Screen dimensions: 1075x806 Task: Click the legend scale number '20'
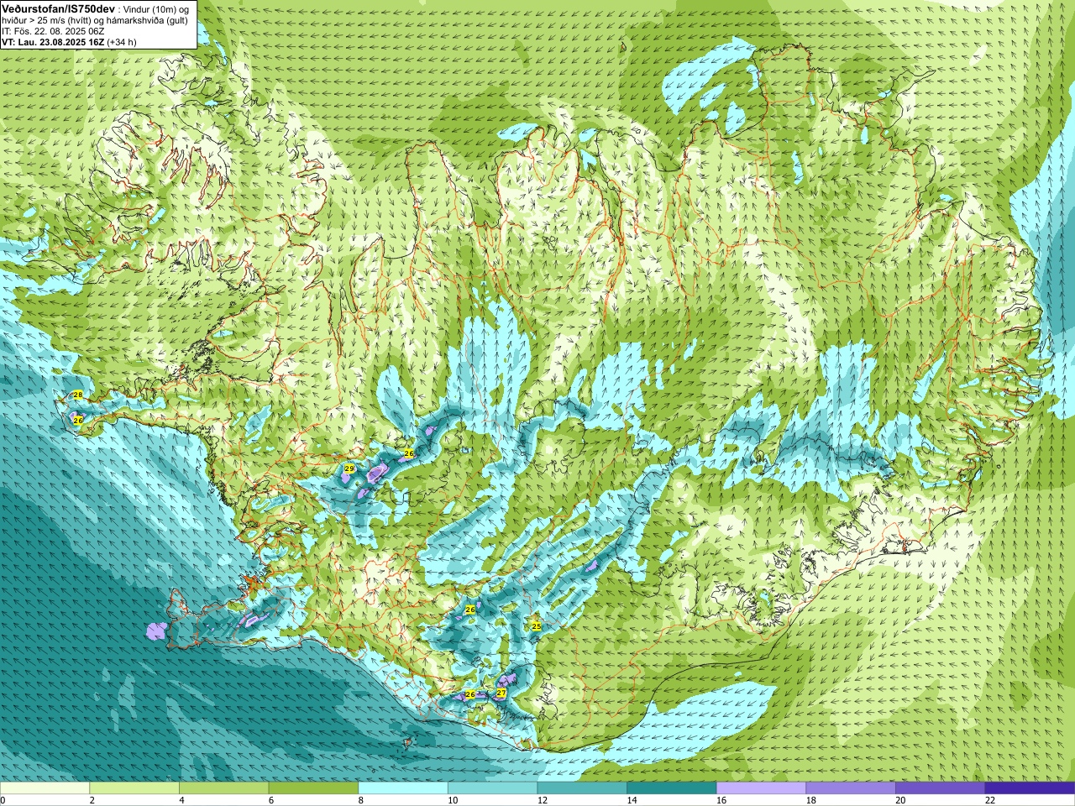[x=900, y=801]
